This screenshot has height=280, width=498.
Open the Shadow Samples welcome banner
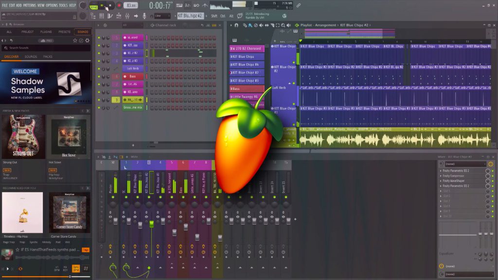coord(46,83)
